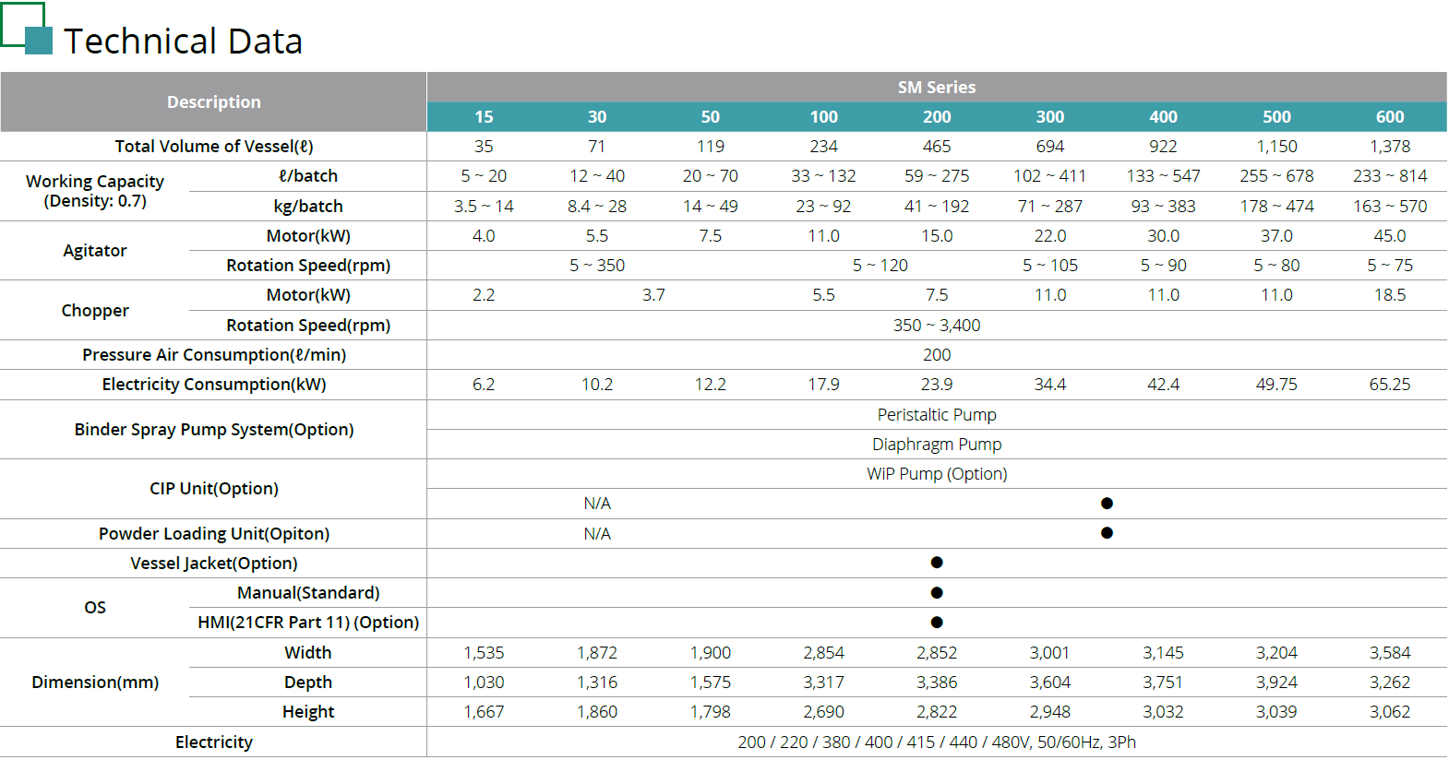Click the 600 model column header

click(x=1389, y=117)
